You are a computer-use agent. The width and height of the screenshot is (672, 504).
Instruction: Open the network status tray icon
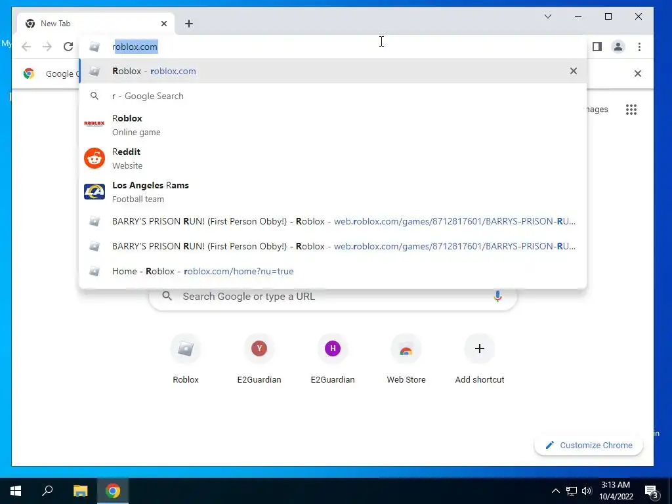(572, 491)
